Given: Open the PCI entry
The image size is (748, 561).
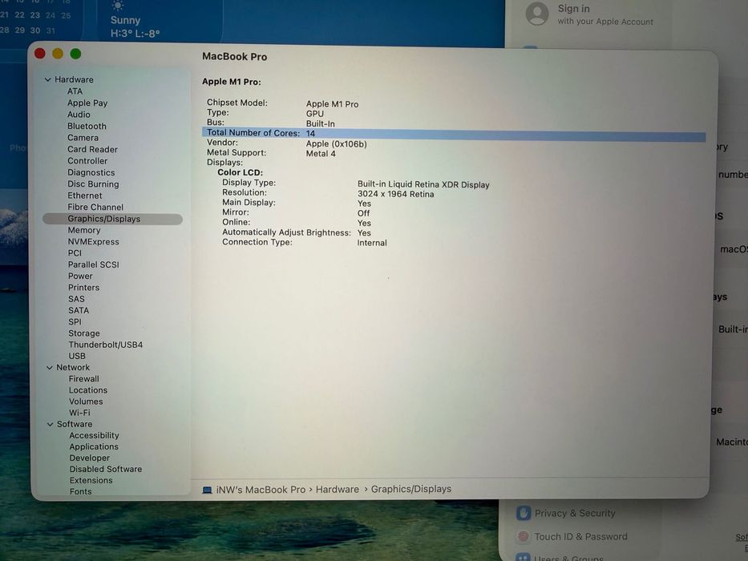Looking at the screenshot, I should pos(75,252).
